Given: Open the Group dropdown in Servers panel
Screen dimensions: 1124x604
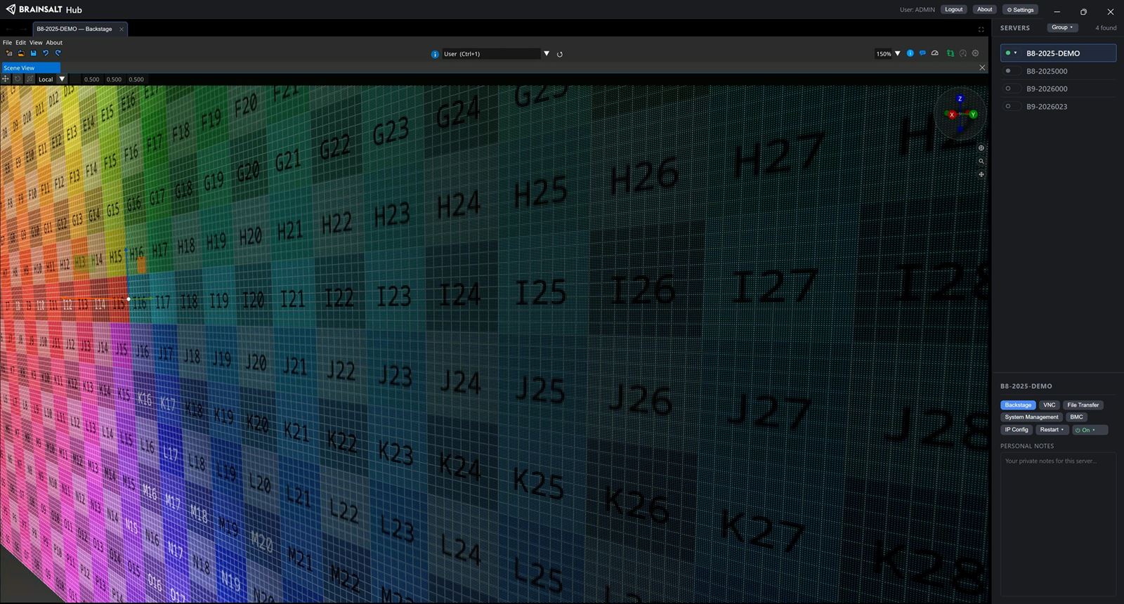Looking at the screenshot, I should point(1062,27).
